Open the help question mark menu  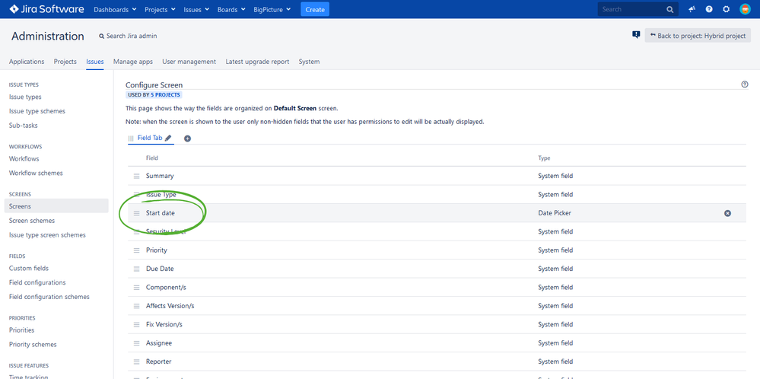[x=709, y=9]
